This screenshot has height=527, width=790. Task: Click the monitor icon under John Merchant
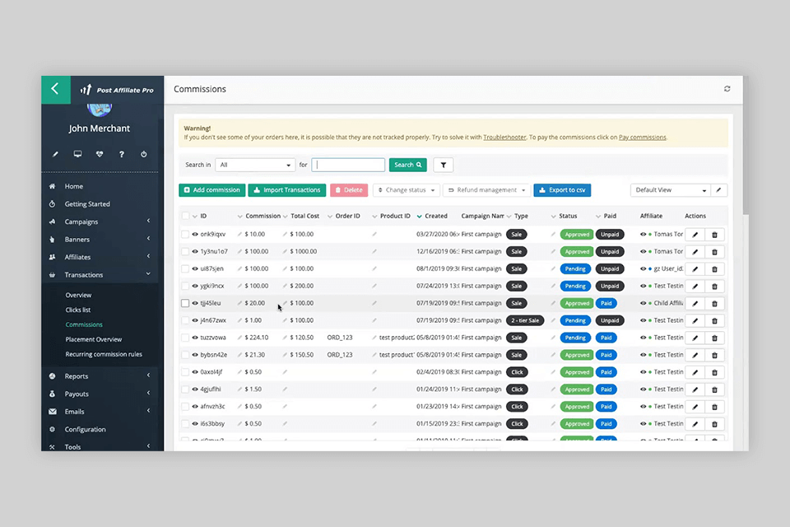coord(77,154)
